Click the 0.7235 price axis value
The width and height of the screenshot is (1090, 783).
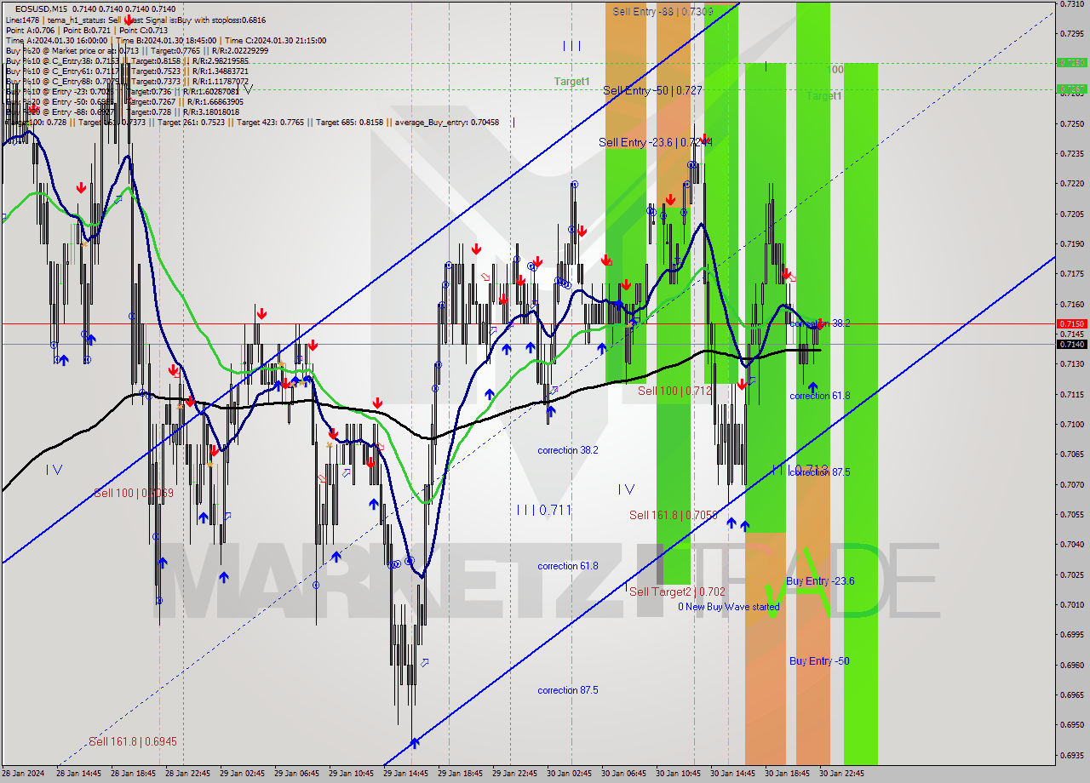click(x=1073, y=154)
